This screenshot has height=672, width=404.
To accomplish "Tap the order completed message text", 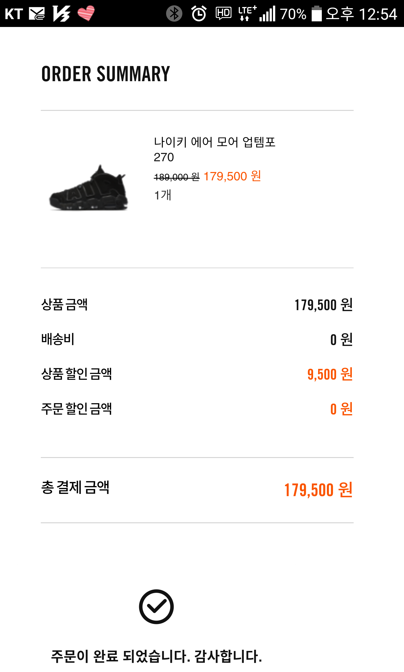I will pos(157,656).
